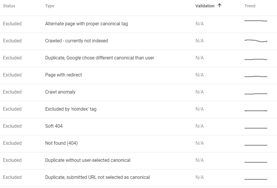This screenshot has height=188, width=277.
Task: Click the Validation column header
Action: pyautogui.click(x=205, y=6)
